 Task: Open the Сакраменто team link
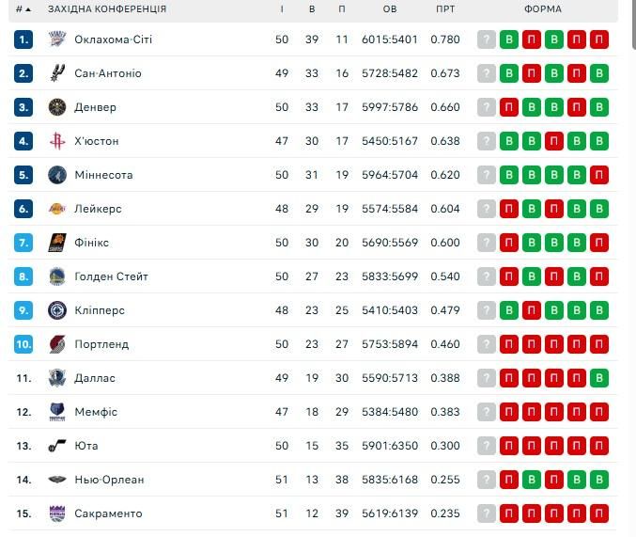(x=108, y=513)
